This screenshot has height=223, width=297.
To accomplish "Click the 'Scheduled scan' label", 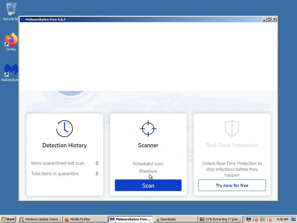I will 148,164.
